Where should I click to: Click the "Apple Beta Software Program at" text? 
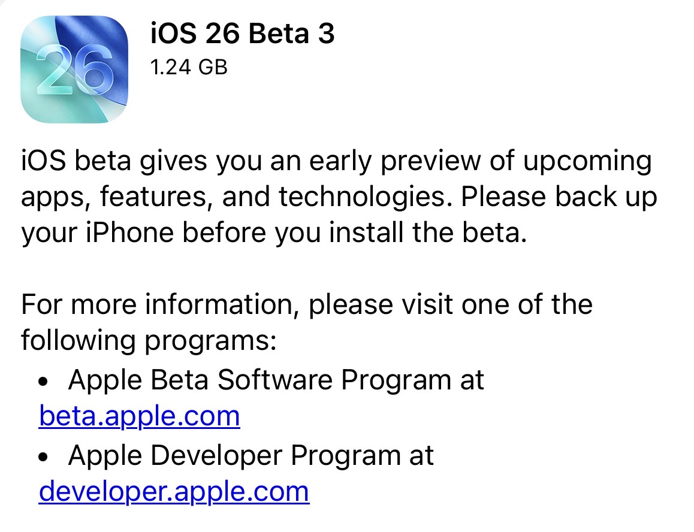pyautogui.click(x=276, y=380)
